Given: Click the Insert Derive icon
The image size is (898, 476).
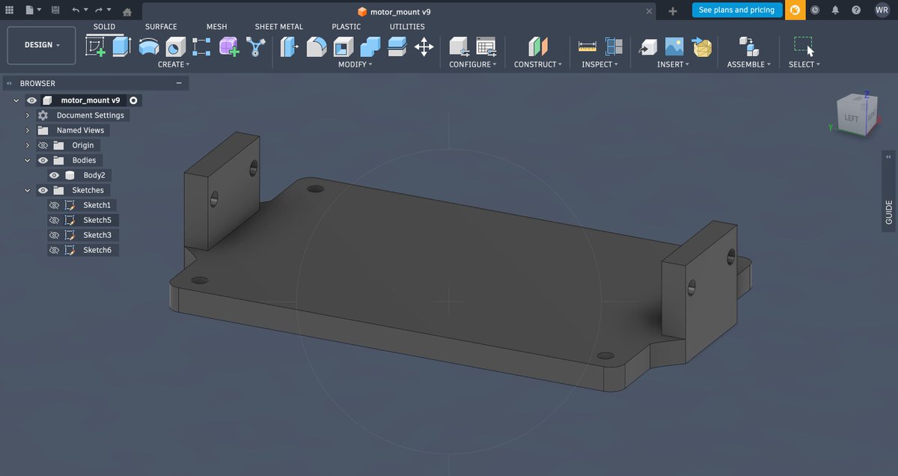Looking at the screenshot, I should click(647, 46).
